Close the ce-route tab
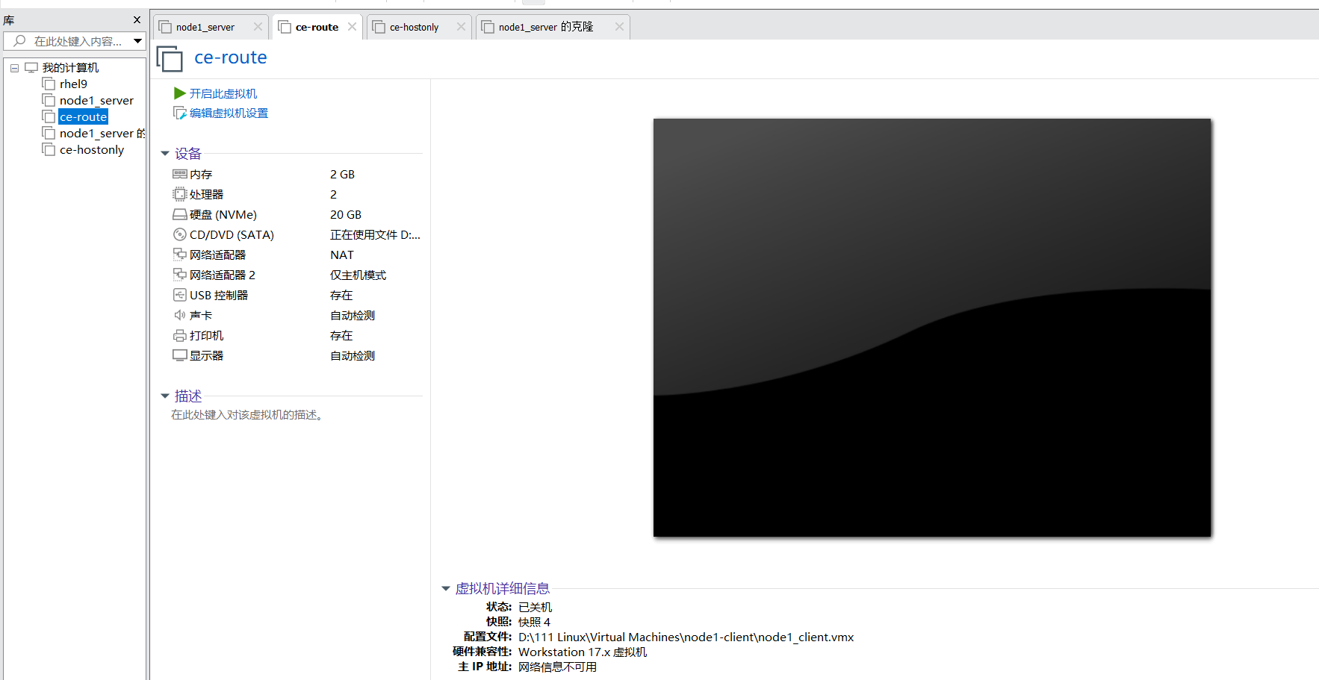The image size is (1319, 680). point(352,27)
